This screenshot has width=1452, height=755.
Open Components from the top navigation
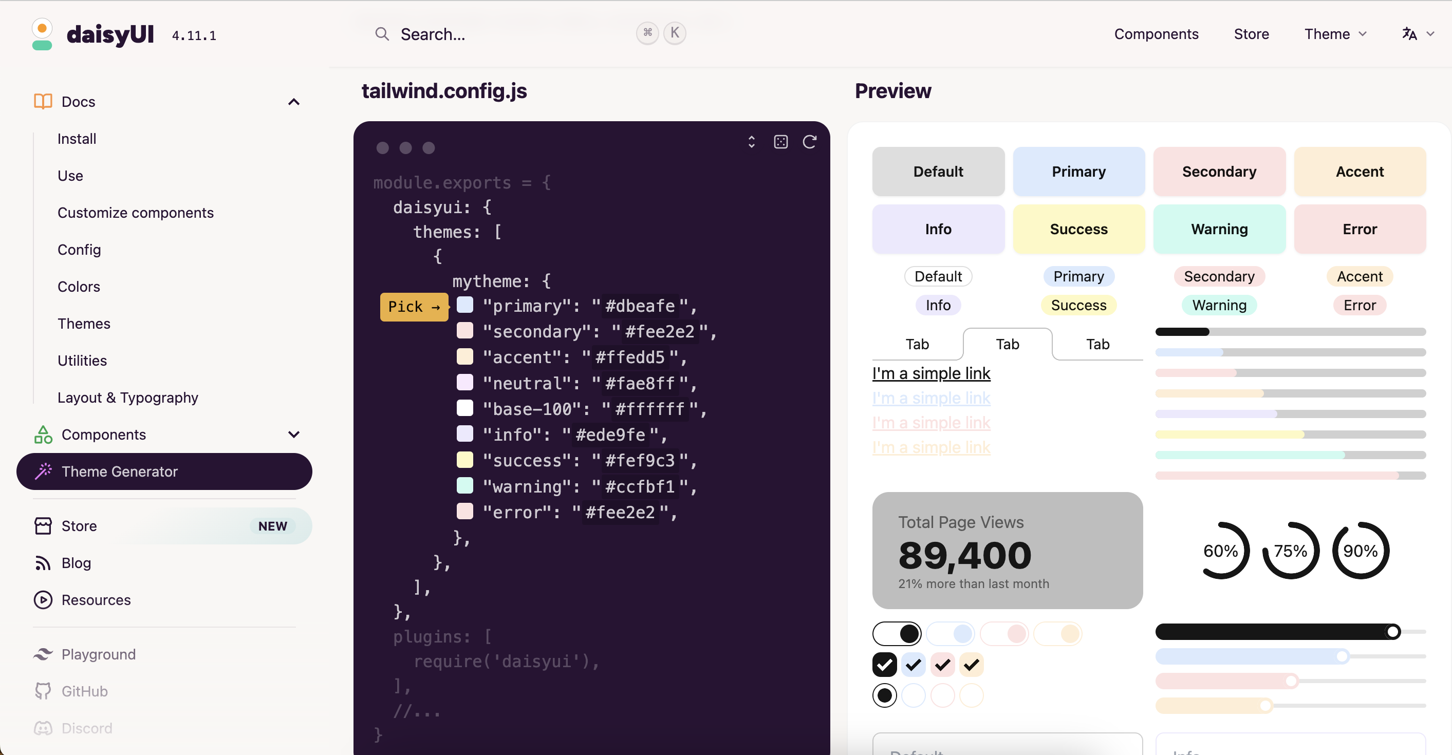[x=1156, y=34]
